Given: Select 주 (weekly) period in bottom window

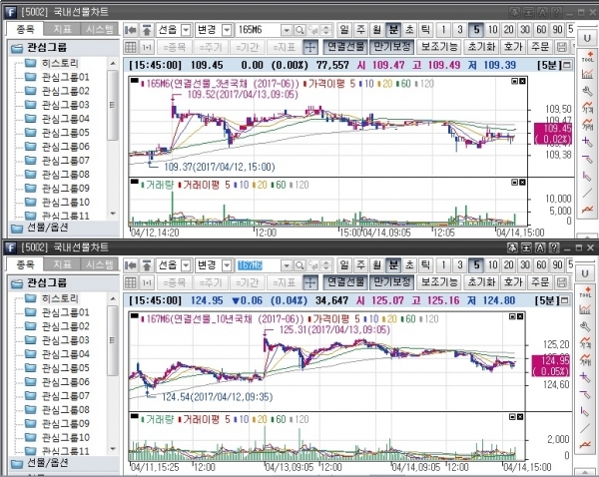Looking at the screenshot, I should click(x=360, y=265).
